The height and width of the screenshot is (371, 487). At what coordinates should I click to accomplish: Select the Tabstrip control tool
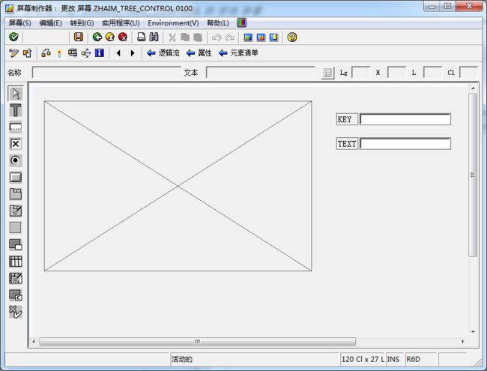point(16,194)
